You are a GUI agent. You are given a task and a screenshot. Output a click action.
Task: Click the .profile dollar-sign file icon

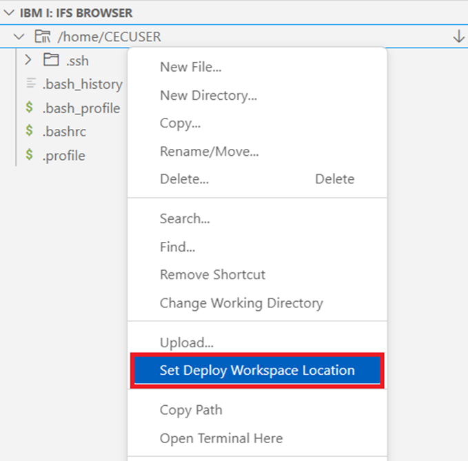pyautogui.click(x=30, y=155)
